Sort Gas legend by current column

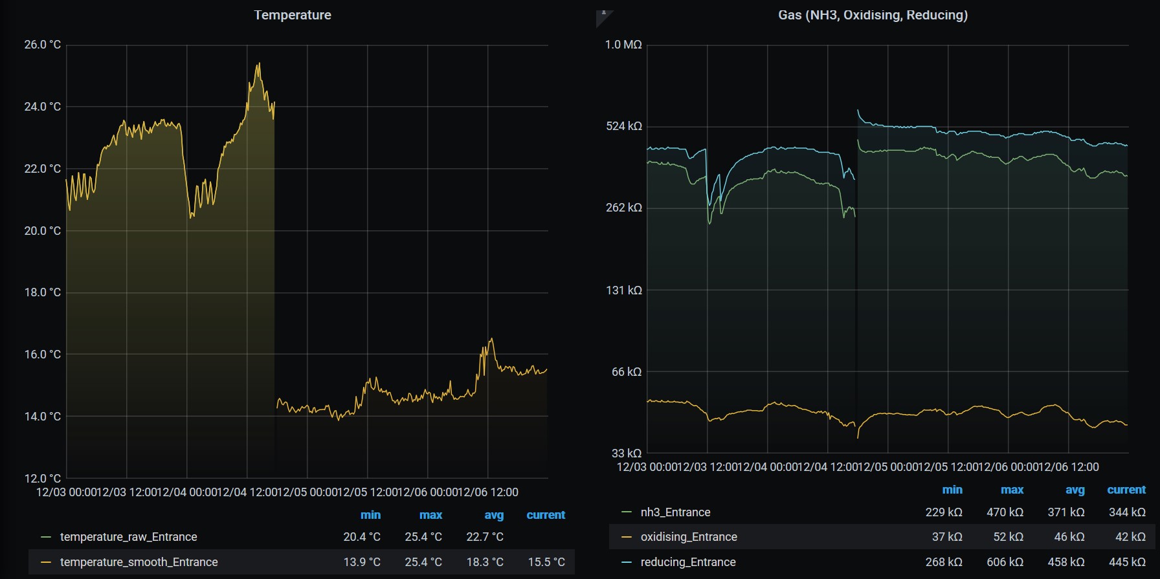pos(1126,490)
